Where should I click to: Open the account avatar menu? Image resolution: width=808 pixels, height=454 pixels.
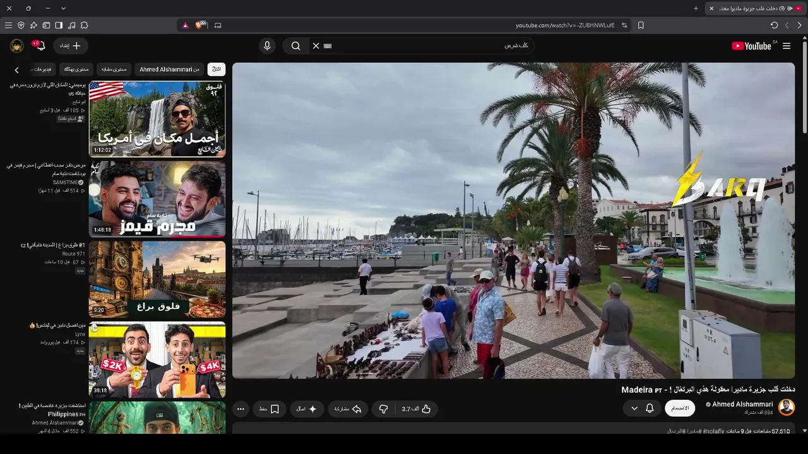tap(17, 45)
